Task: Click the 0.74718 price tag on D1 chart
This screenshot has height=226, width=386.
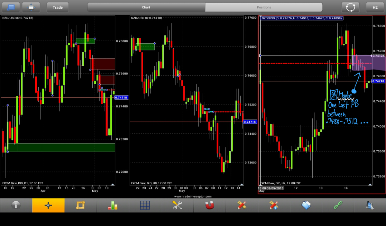Action: (x=121, y=97)
